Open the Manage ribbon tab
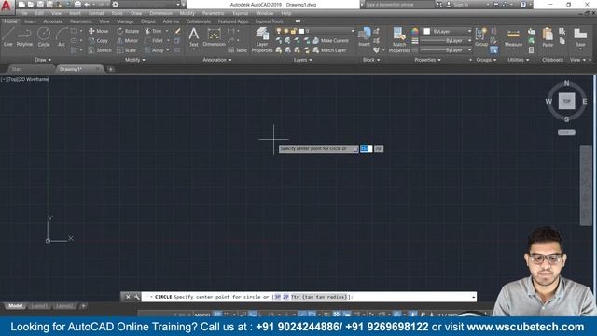597x336 pixels. click(x=125, y=21)
